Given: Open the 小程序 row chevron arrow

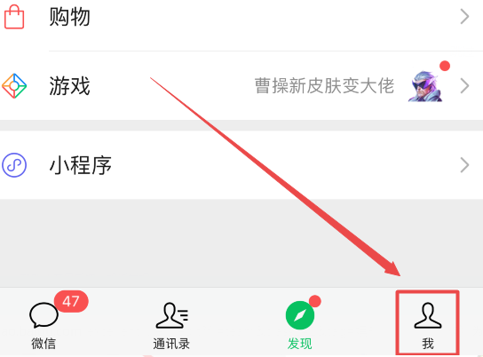Looking at the screenshot, I should point(464,165).
